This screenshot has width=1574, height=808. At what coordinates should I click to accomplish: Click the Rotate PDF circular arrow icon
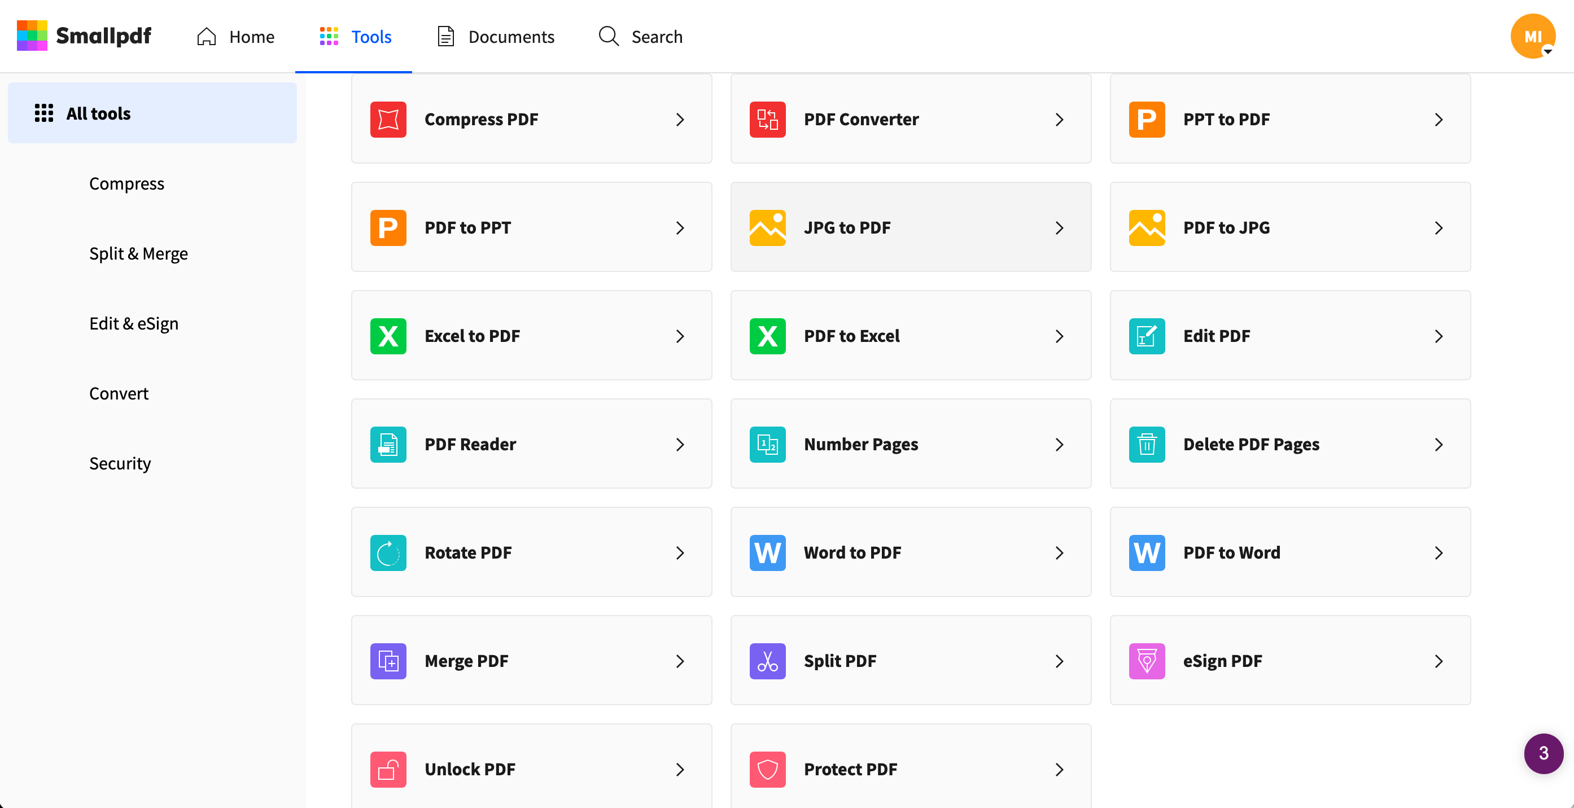(x=388, y=553)
